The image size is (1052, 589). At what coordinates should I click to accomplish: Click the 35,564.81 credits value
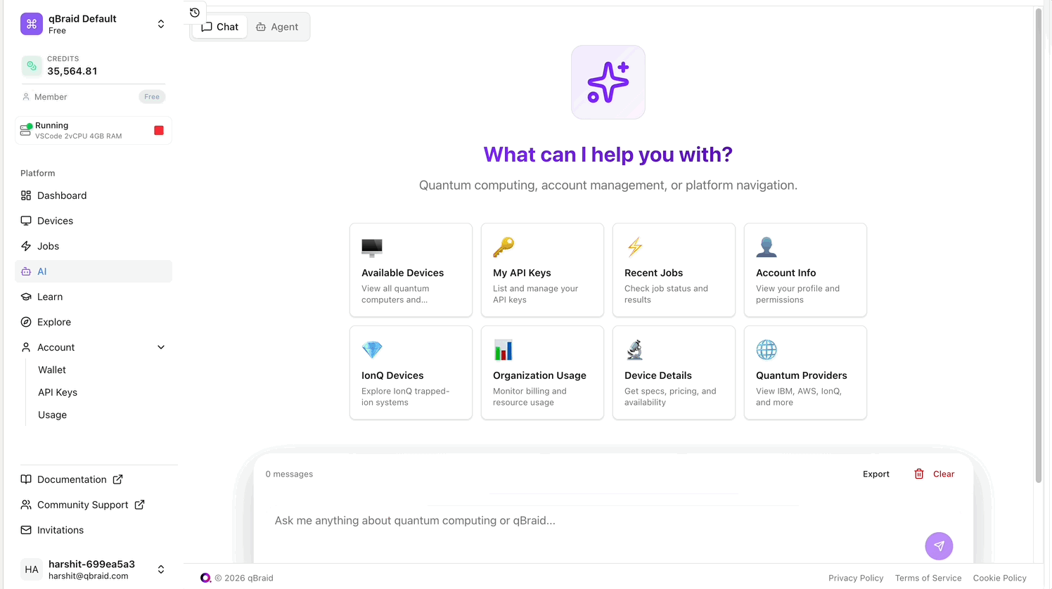72,71
